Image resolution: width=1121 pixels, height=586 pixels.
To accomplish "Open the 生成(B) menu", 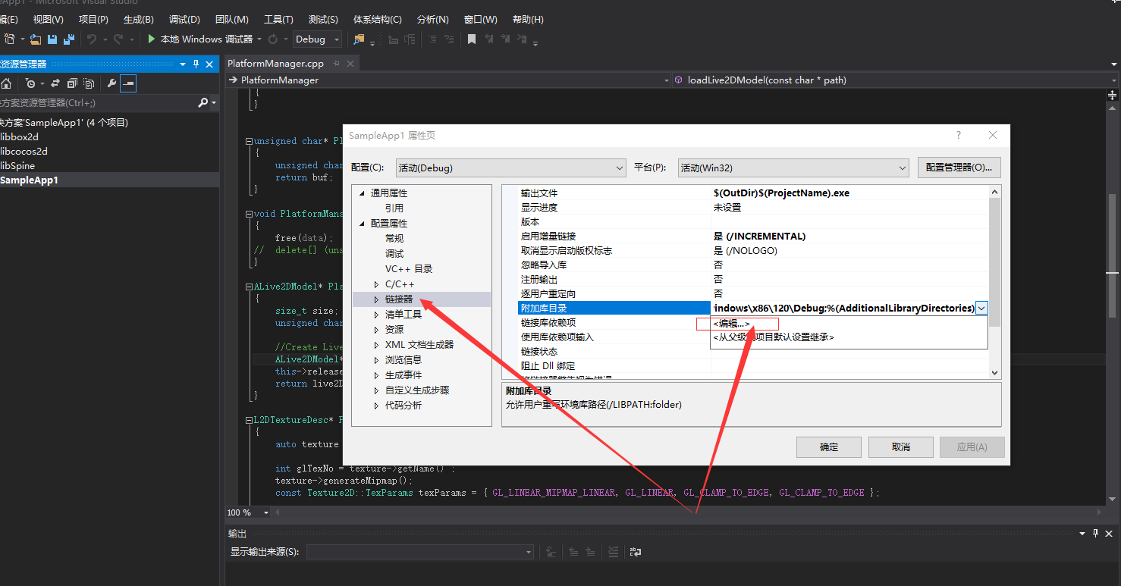I will 138,19.
